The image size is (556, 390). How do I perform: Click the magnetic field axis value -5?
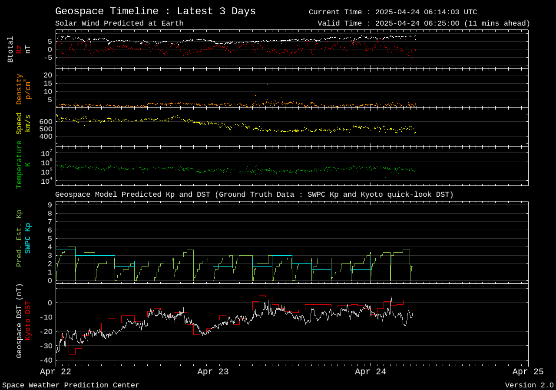pos(48,57)
